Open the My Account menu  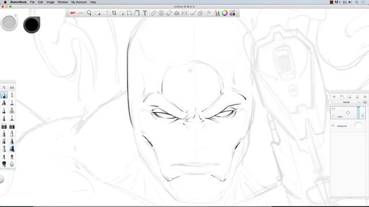(x=79, y=2)
